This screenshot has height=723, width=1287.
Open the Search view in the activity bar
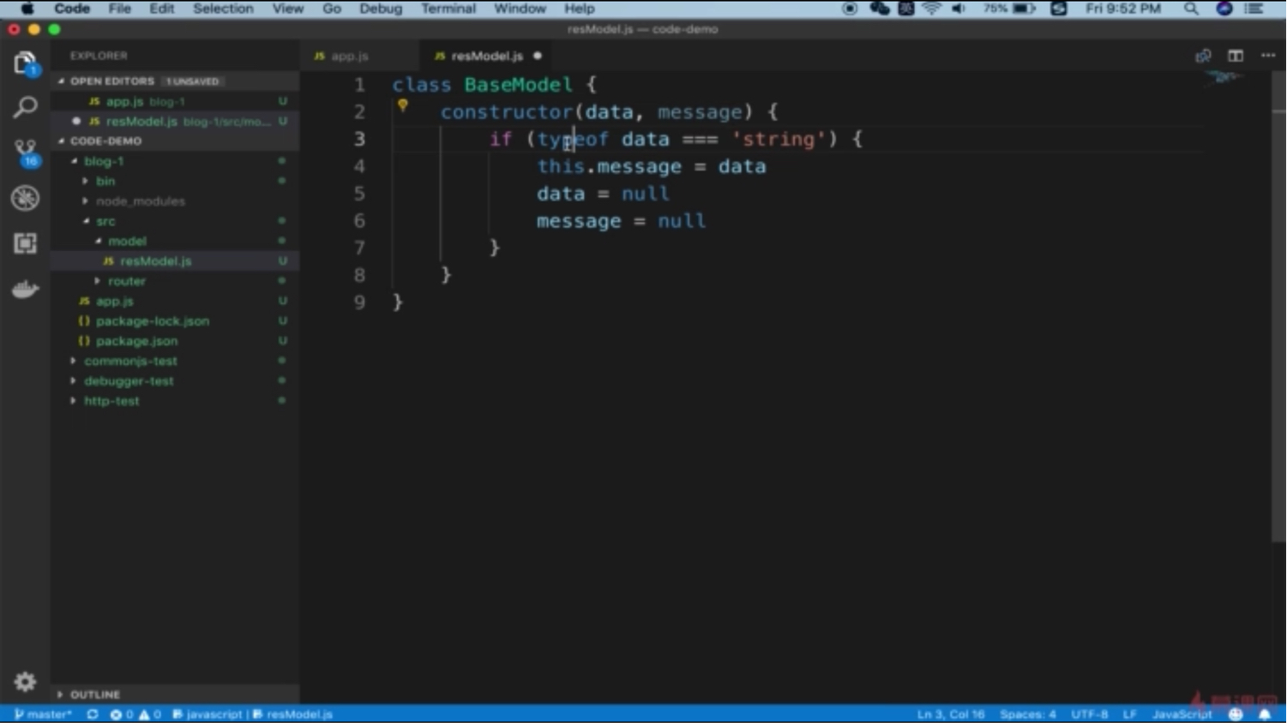[25, 107]
